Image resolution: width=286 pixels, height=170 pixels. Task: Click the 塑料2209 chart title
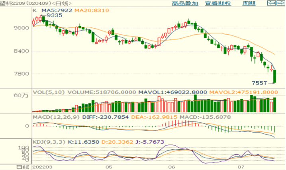click(12, 3)
